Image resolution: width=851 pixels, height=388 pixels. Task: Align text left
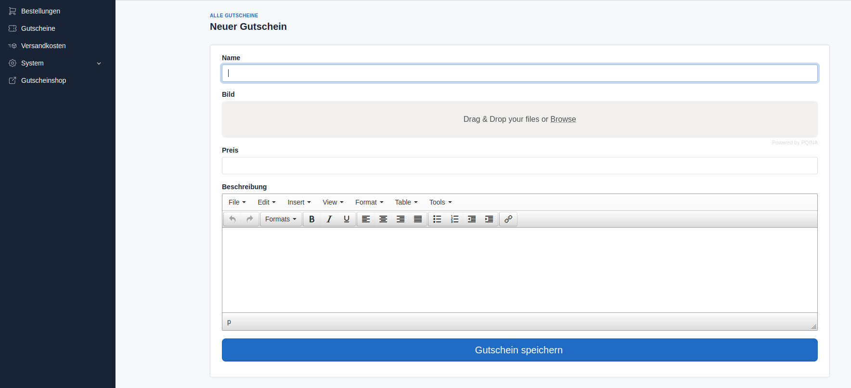[x=366, y=219]
